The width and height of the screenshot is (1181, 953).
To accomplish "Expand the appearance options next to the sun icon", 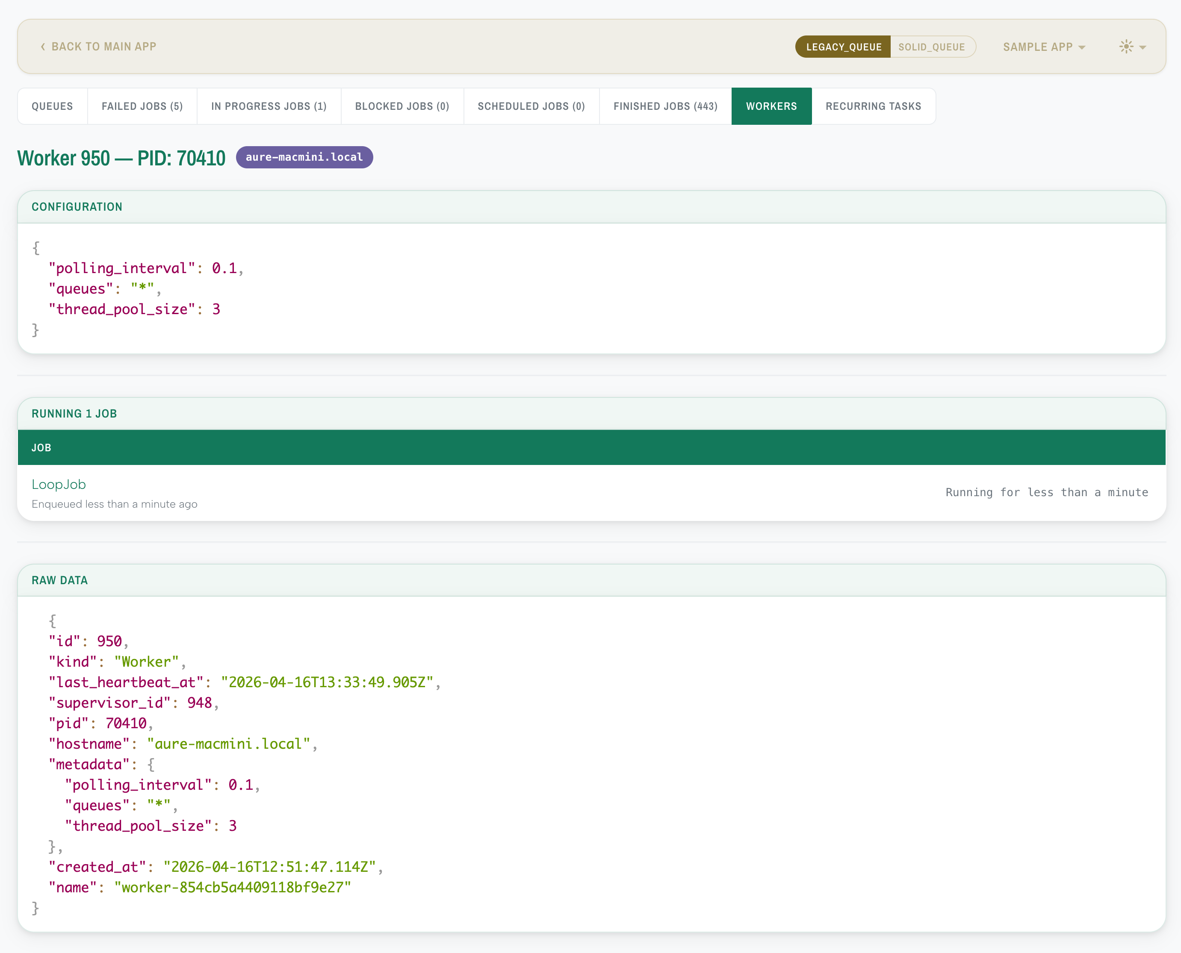I will (x=1144, y=48).
